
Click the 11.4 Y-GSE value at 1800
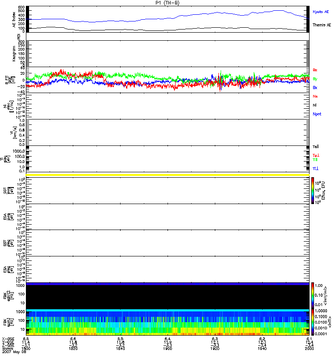coord(26,342)
